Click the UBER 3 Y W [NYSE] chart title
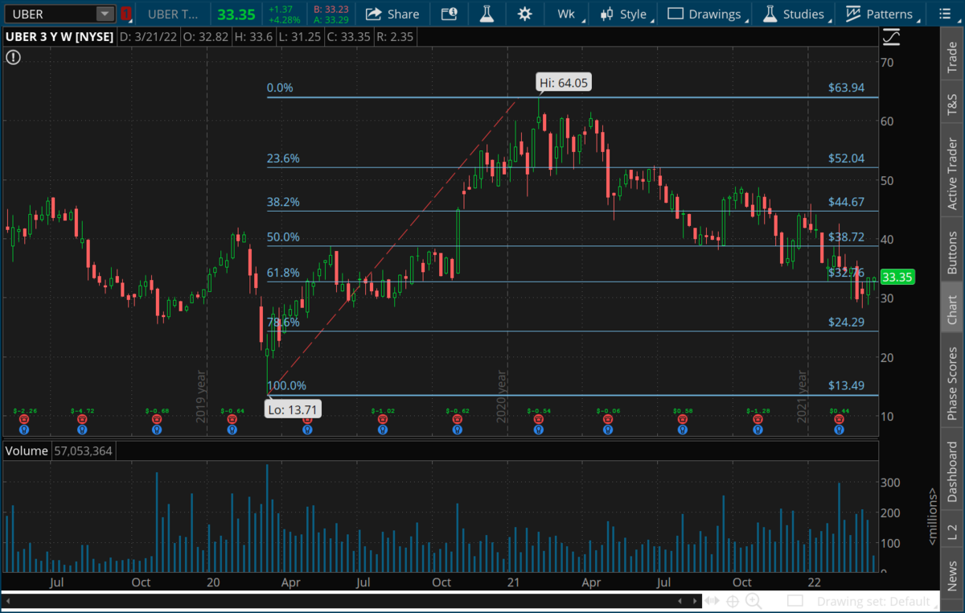The image size is (965, 613). pos(59,37)
